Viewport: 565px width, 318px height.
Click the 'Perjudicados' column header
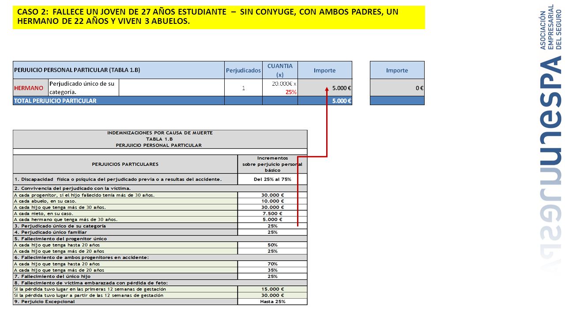(x=243, y=70)
